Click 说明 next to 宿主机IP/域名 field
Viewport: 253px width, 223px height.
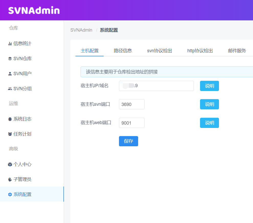(x=209, y=86)
